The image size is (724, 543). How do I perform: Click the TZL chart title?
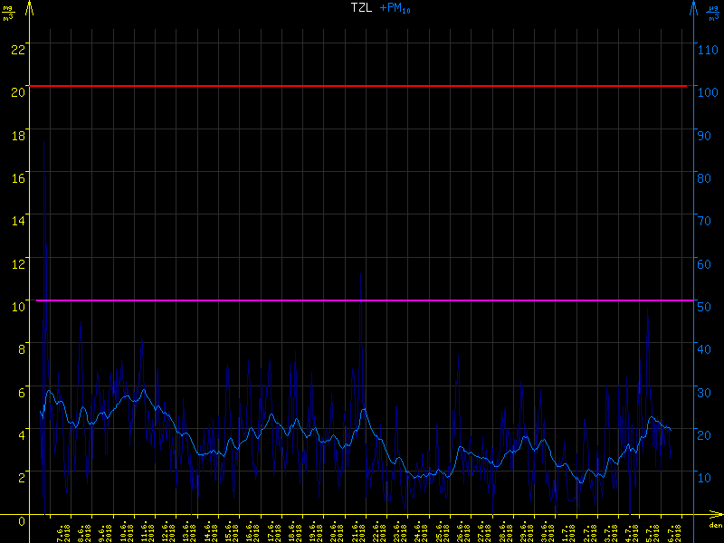click(x=361, y=8)
